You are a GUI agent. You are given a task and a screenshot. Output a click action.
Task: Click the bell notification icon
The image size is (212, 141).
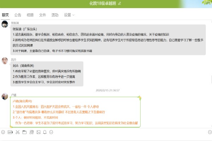[45, 132]
